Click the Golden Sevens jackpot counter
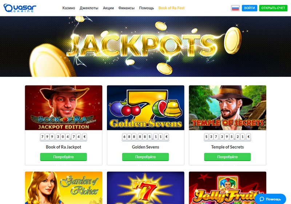 145,137
